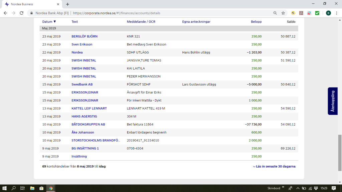
Task: Click the browser forward arrow
Action: (13, 13)
